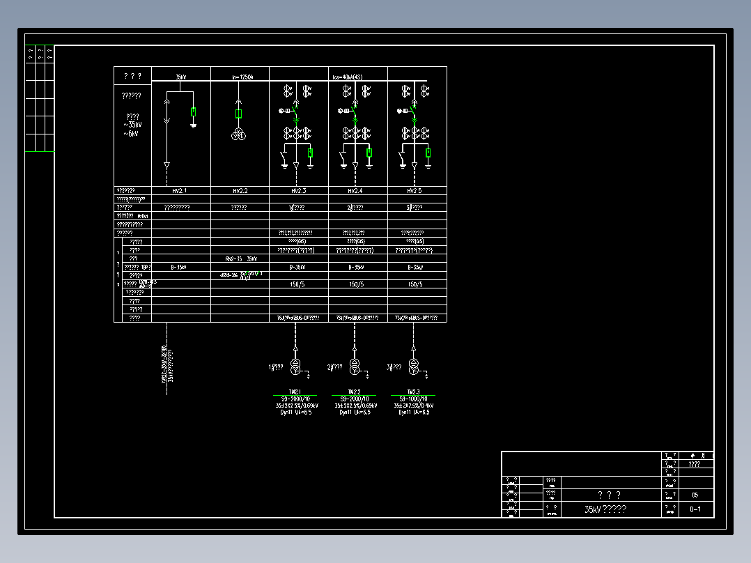
Task: Click the S9-2000/10 text under TM2.2
Action: click(355, 399)
